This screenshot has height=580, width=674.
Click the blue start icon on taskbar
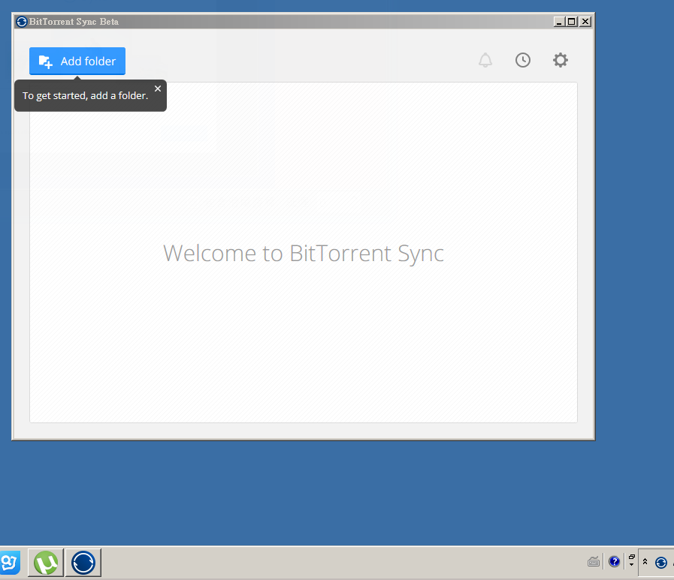pyautogui.click(x=9, y=562)
